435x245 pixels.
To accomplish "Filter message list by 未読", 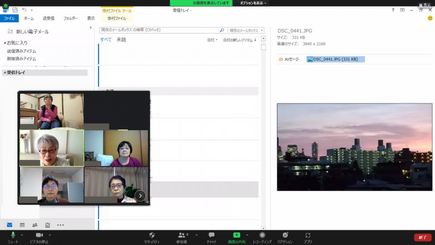I will click(121, 40).
